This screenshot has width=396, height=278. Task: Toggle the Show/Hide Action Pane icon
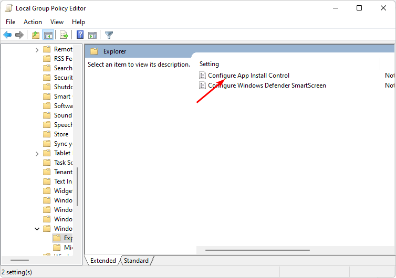[x=92, y=35]
